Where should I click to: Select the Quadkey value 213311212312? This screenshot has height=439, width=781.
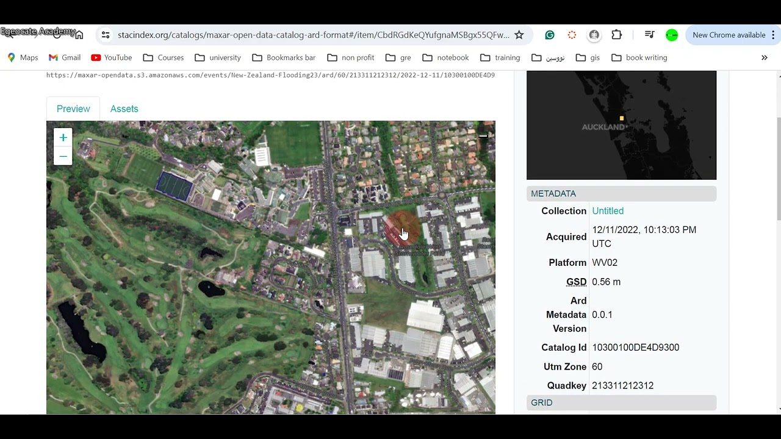[x=623, y=386]
